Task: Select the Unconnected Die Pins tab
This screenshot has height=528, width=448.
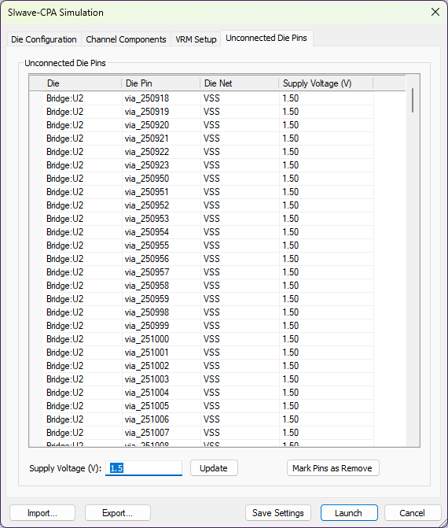Action: tap(266, 38)
